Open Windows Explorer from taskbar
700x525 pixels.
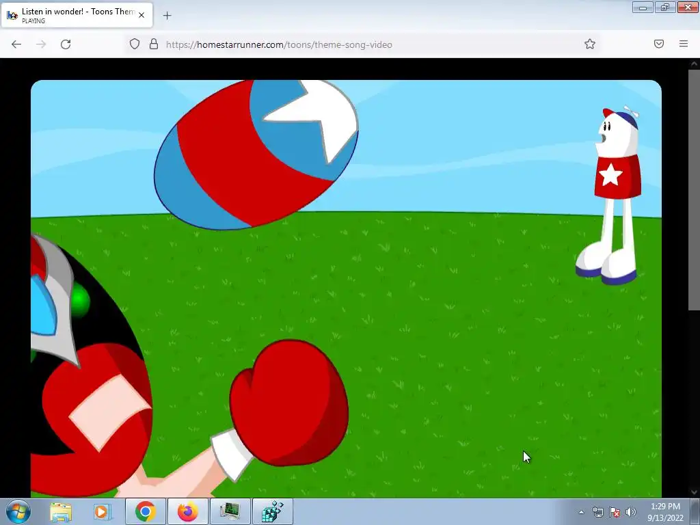pyautogui.click(x=61, y=511)
